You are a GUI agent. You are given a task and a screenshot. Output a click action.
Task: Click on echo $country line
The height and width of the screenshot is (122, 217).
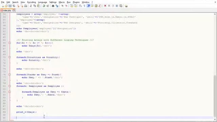coord(36,60)
